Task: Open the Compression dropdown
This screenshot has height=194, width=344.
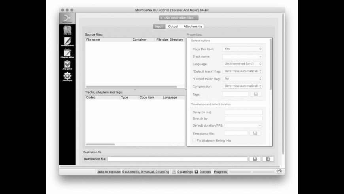Action: [242, 86]
